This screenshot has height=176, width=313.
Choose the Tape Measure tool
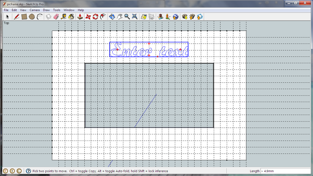tap(64, 17)
